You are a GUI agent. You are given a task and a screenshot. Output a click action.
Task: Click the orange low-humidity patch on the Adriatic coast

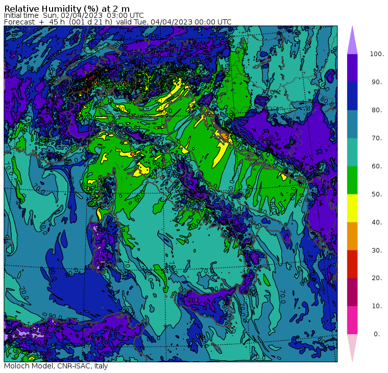(225, 136)
